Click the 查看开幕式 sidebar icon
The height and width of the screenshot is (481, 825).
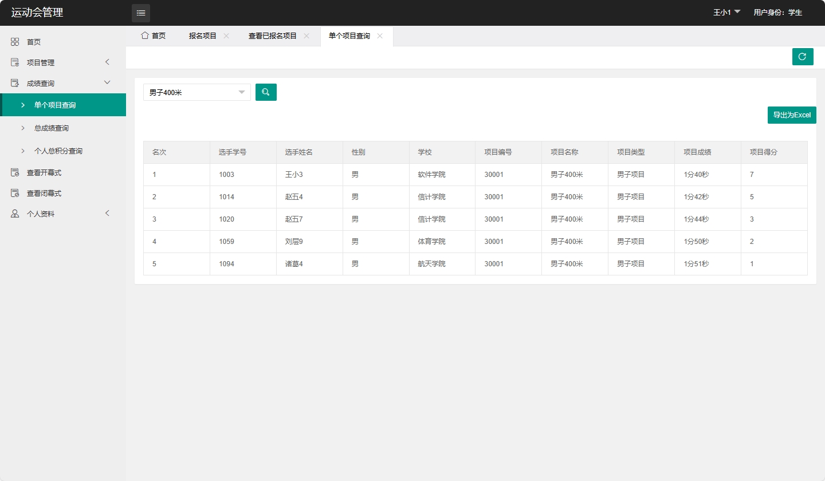pyautogui.click(x=15, y=172)
